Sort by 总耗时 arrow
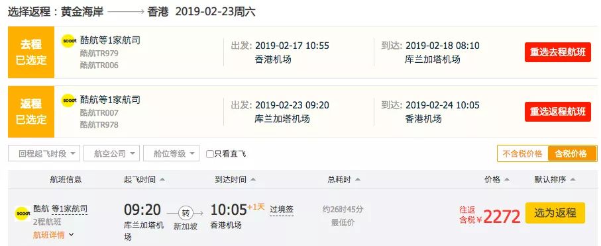This screenshot has width=601, height=246. 357,179
